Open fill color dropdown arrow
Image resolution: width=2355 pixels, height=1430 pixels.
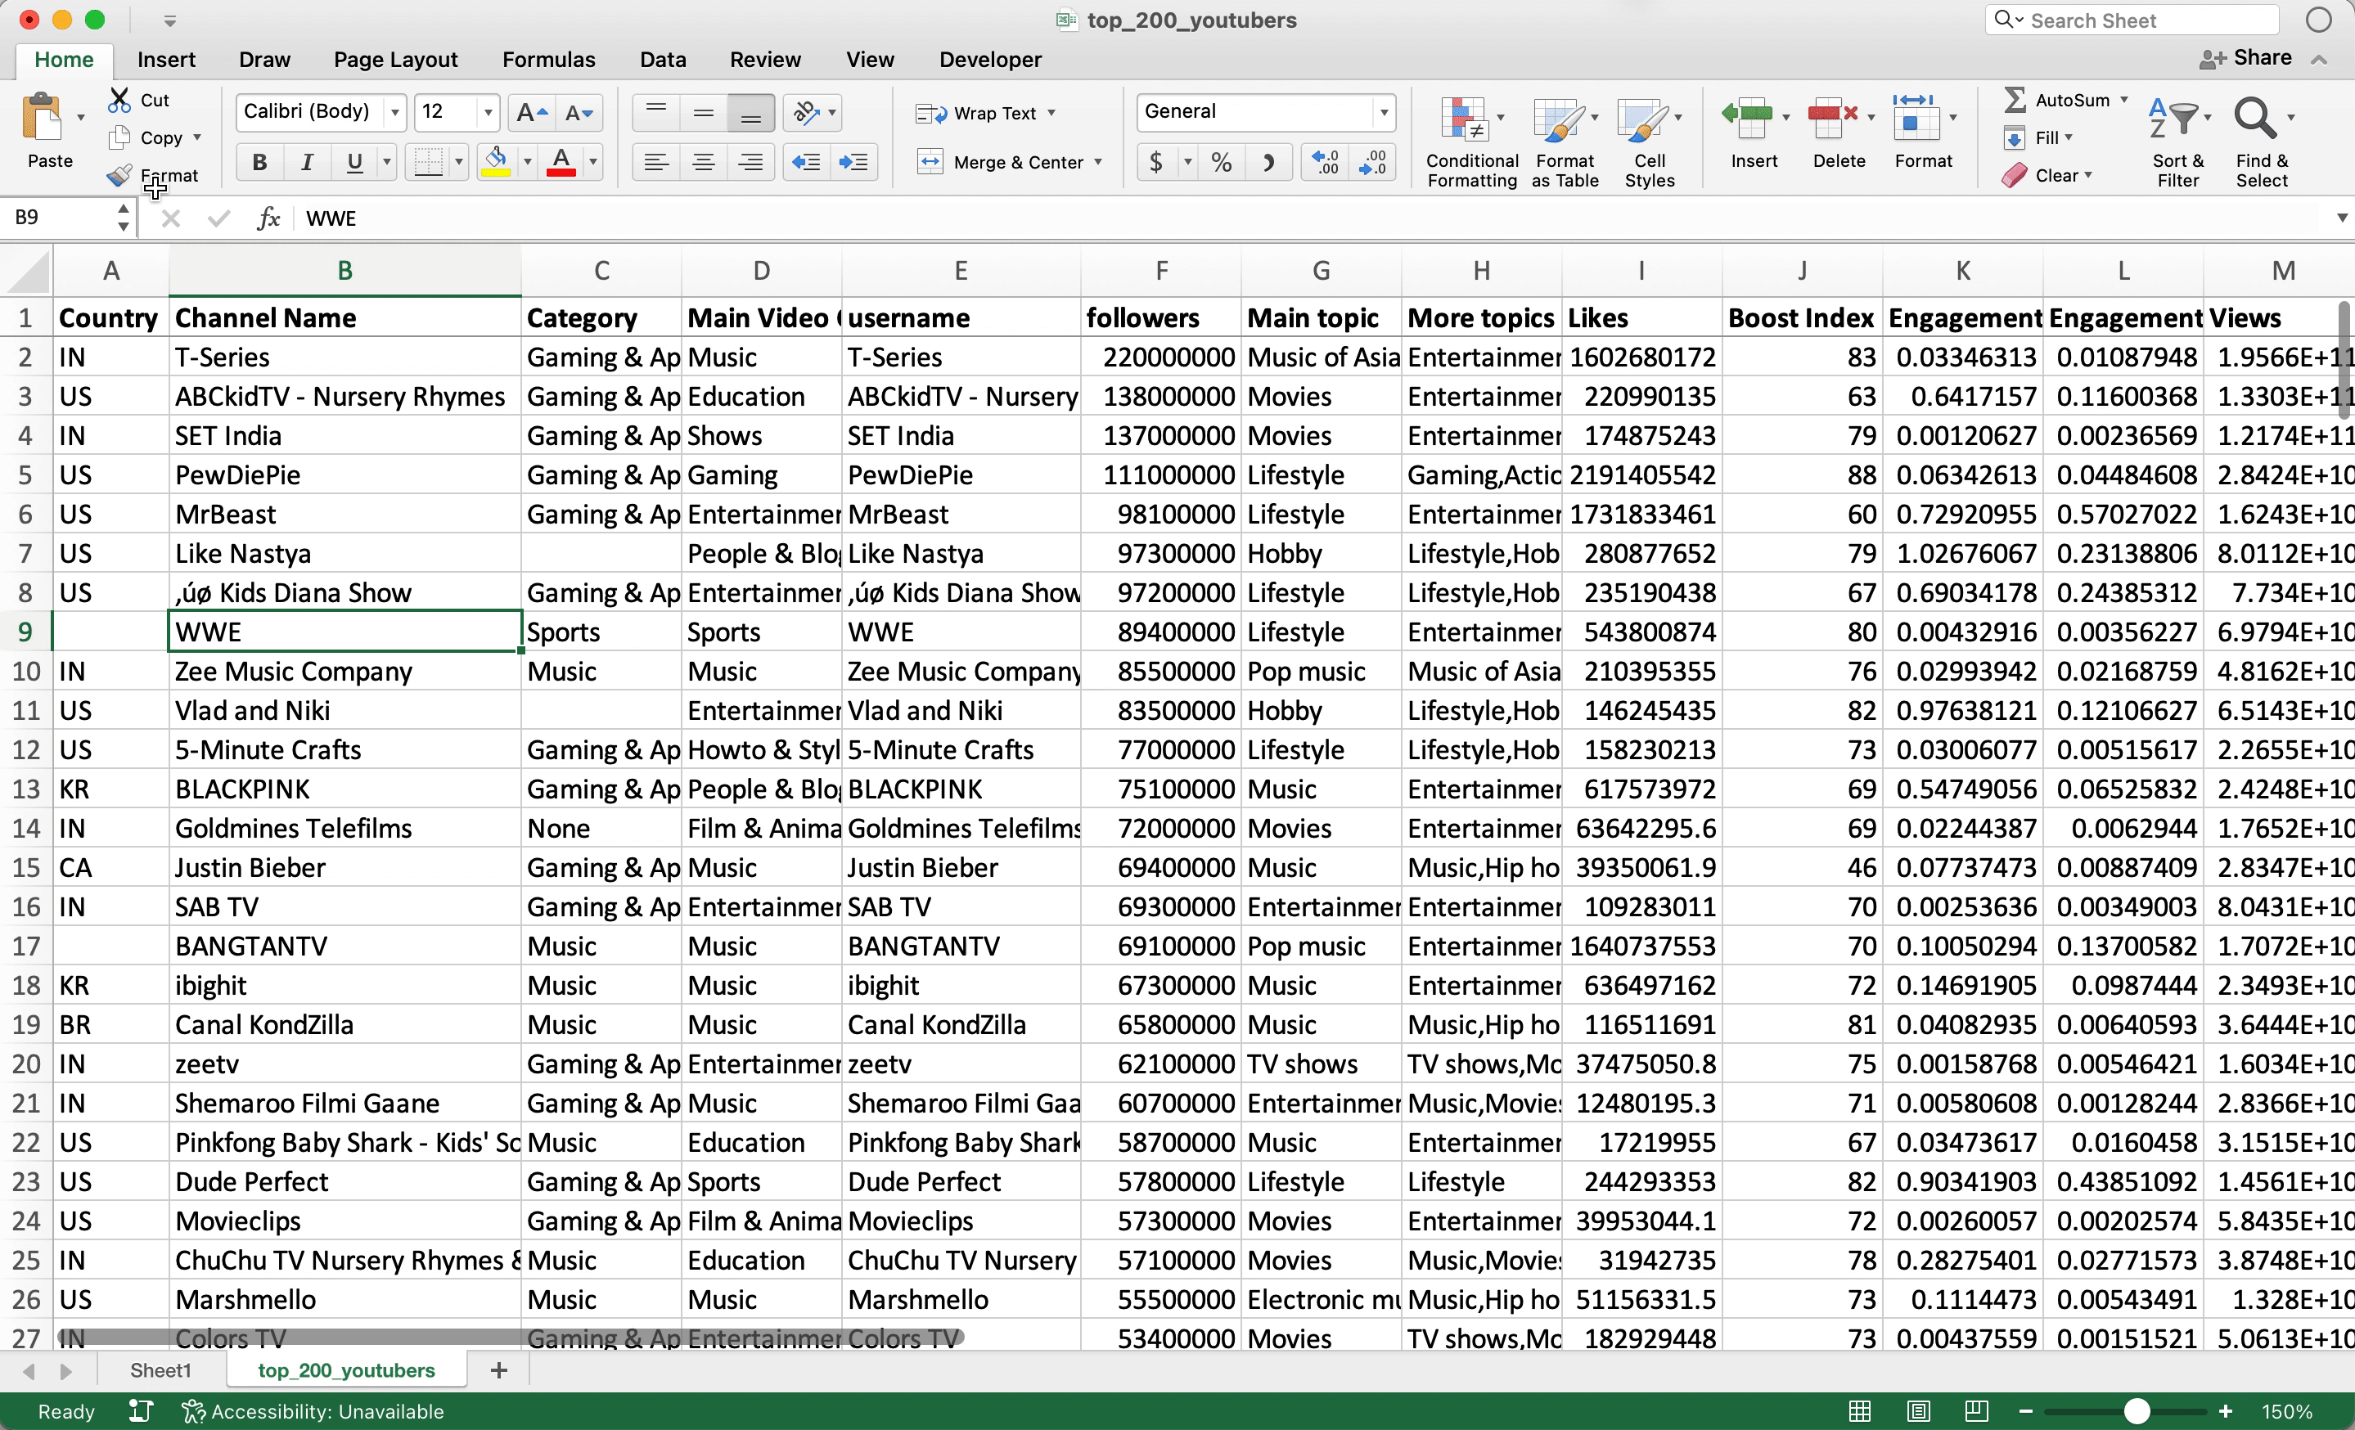tap(527, 163)
